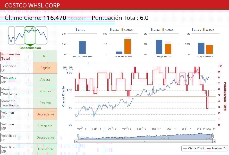The image size is (229, 155).
Task: Click the blue Accion bar in Rango Diario
Action: point(159,47)
